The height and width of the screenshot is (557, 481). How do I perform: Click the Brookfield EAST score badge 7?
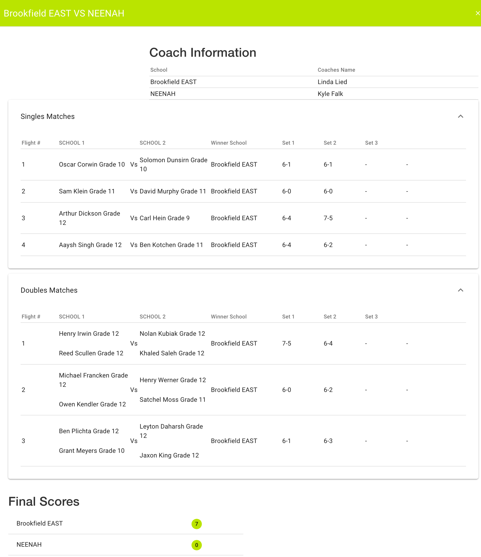coord(196,524)
